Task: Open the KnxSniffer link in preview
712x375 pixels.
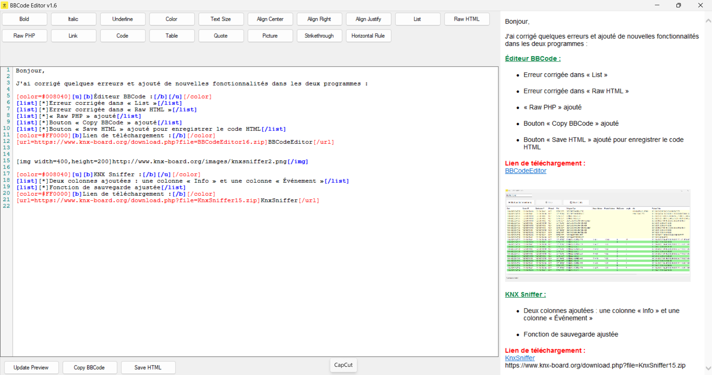Action: (x=520, y=358)
